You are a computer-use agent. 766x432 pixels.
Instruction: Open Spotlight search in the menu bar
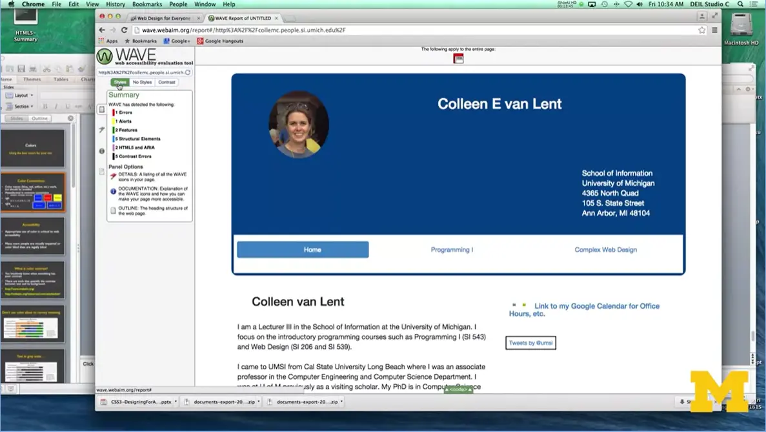pyautogui.click(x=740, y=4)
